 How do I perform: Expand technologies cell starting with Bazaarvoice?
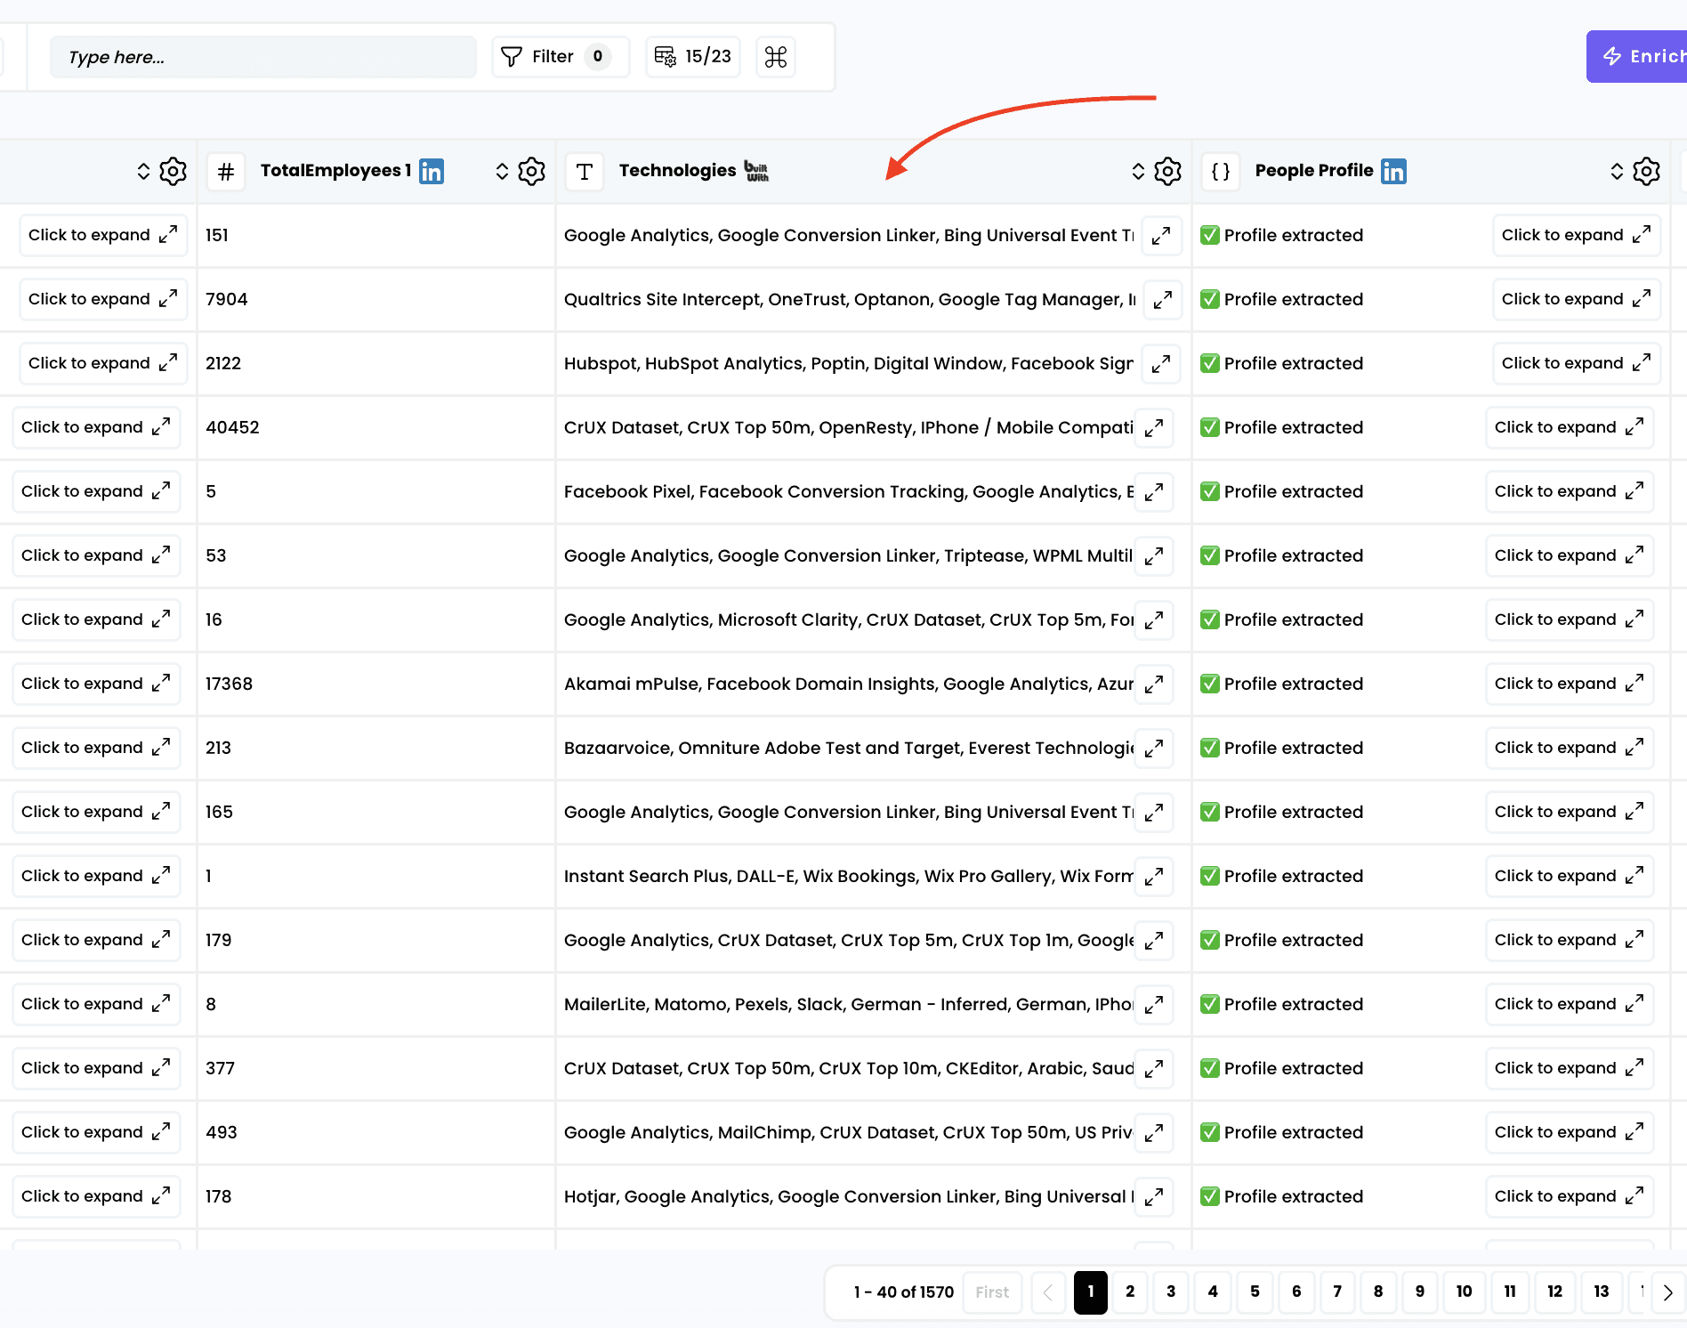click(1154, 748)
